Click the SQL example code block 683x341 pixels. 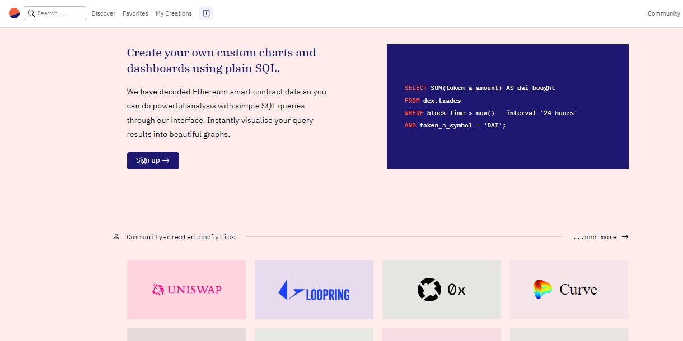tap(507, 107)
